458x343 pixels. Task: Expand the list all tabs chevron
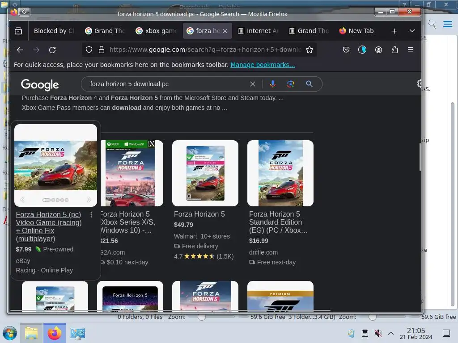(412, 31)
